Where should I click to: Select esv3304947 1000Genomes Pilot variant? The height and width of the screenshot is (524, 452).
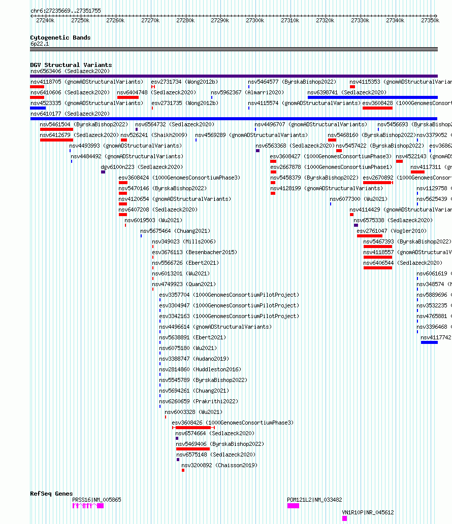pos(229,306)
